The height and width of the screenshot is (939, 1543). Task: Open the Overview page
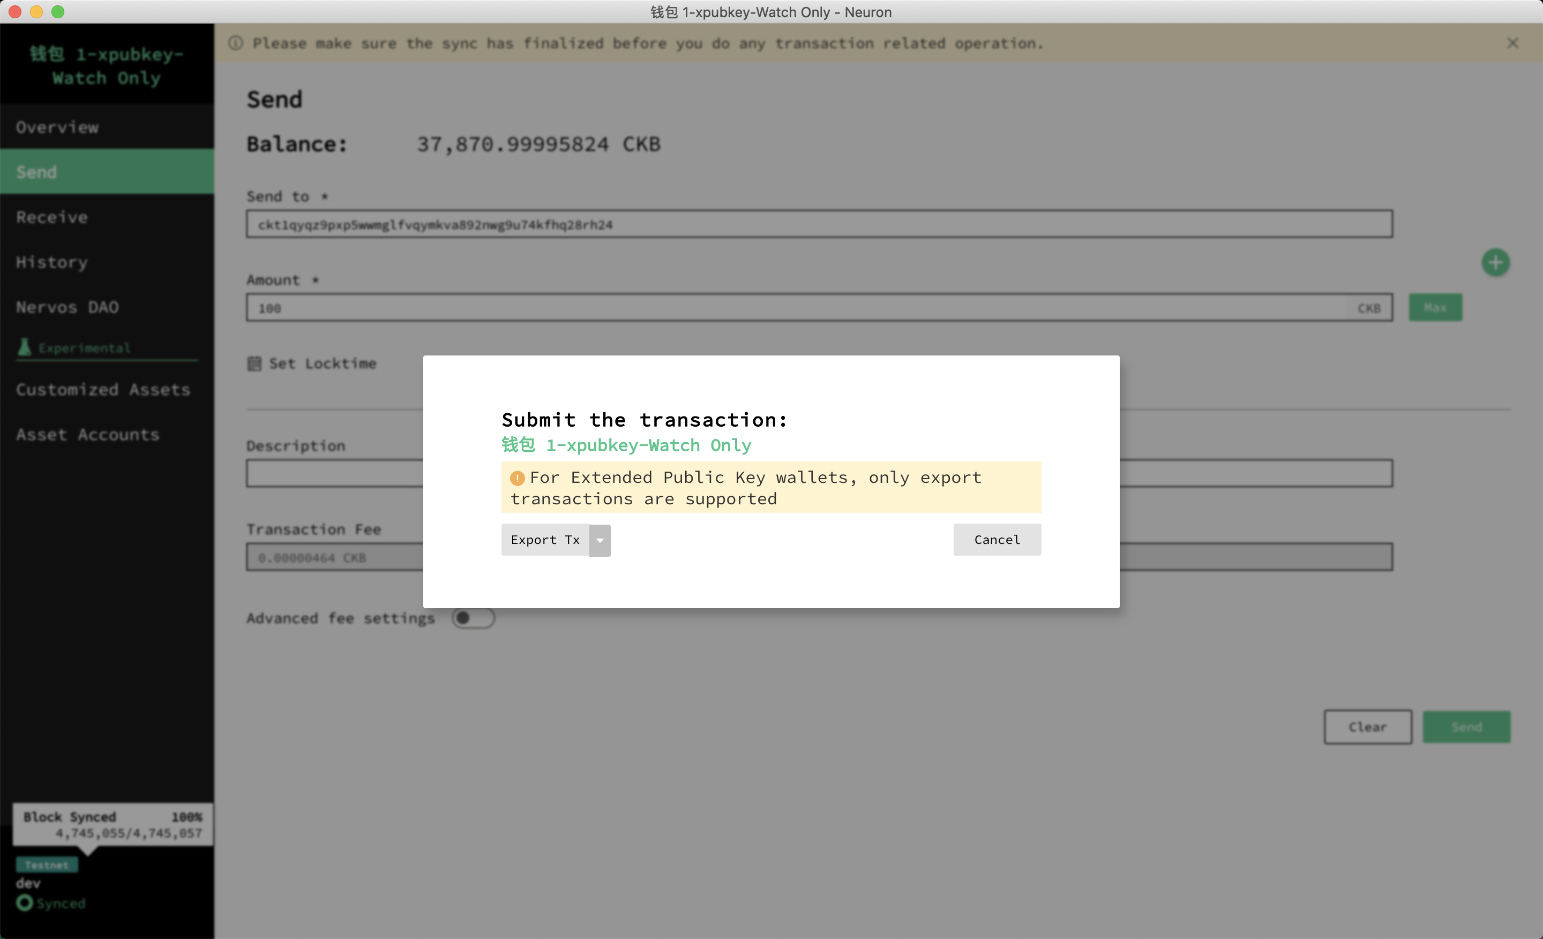point(107,127)
